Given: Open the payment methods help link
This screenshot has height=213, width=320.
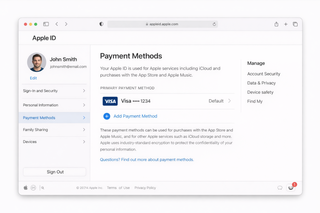Looking at the screenshot, I should 147,159.
